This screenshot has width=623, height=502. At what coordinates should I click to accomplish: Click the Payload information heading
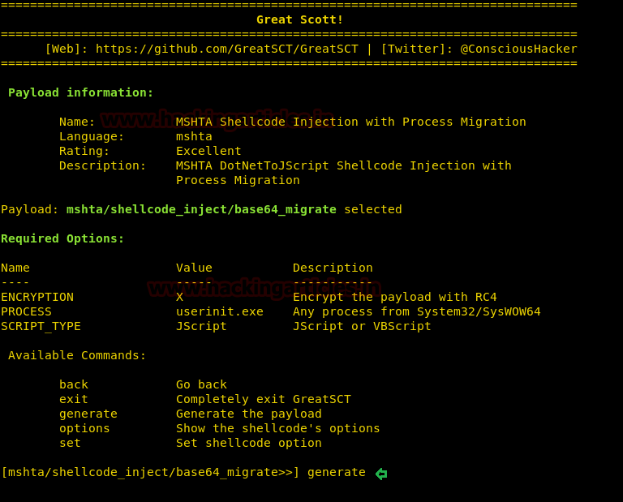pyautogui.click(x=80, y=93)
